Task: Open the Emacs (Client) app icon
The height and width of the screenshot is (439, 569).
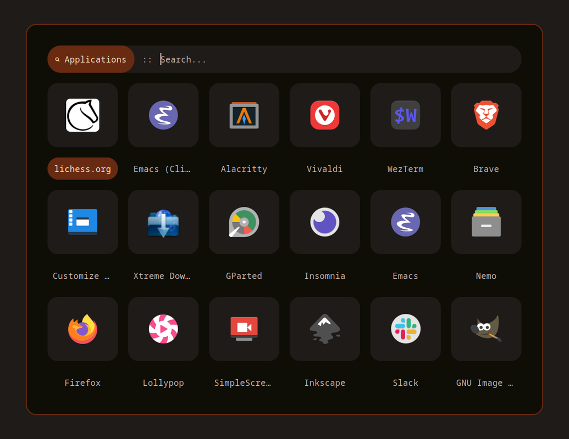Action: pos(163,115)
